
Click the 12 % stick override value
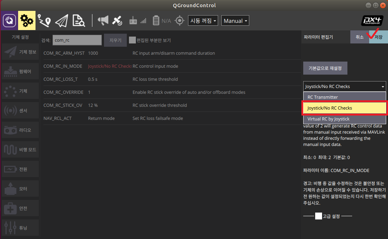click(93, 105)
